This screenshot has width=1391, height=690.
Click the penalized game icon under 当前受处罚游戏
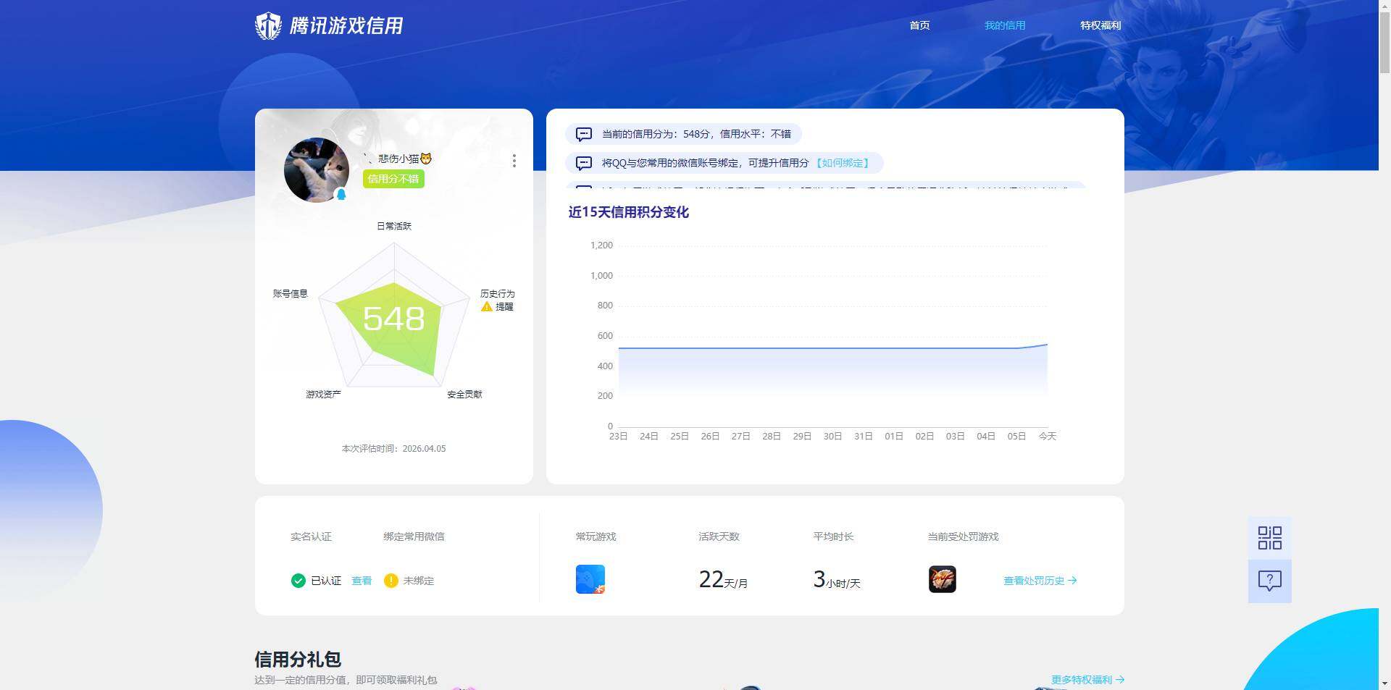point(942,578)
